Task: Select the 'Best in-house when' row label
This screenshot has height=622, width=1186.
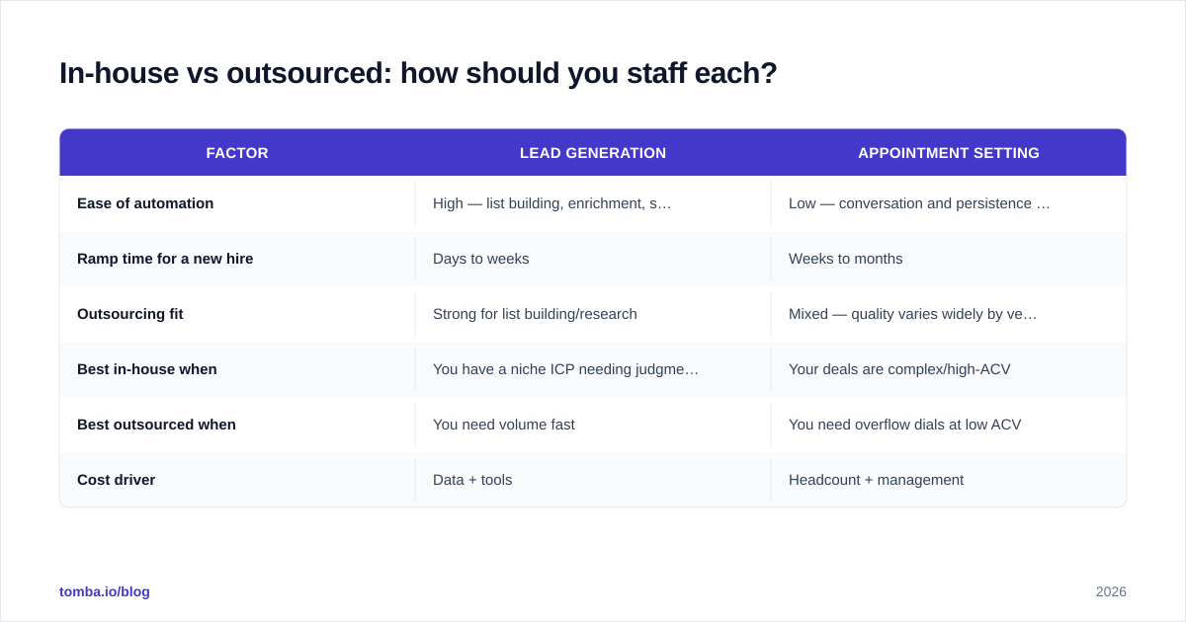Action: tap(147, 369)
